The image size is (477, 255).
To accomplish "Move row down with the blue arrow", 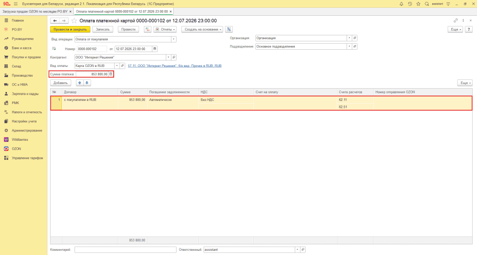I will click(87, 83).
